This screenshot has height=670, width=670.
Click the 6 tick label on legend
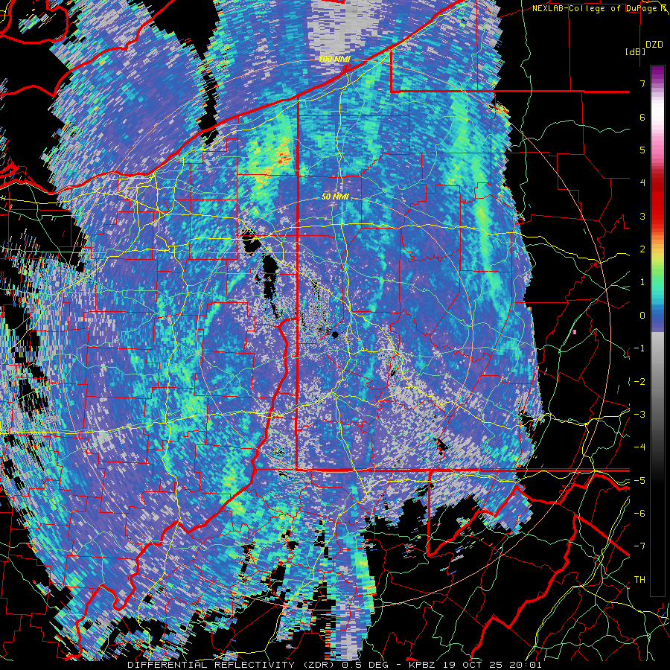point(642,117)
